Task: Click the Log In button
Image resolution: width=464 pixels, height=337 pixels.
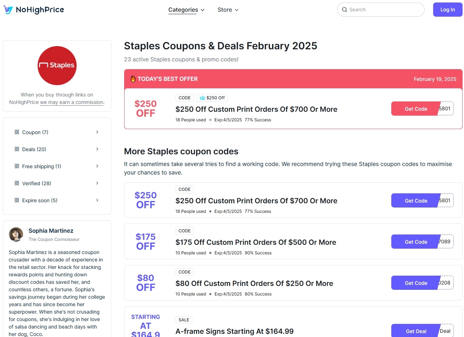Action: tap(448, 10)
